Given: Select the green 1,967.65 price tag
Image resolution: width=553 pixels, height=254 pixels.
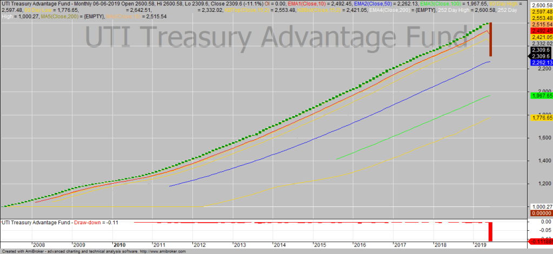Looking at the screenshot, I should [x=541, y=96].
